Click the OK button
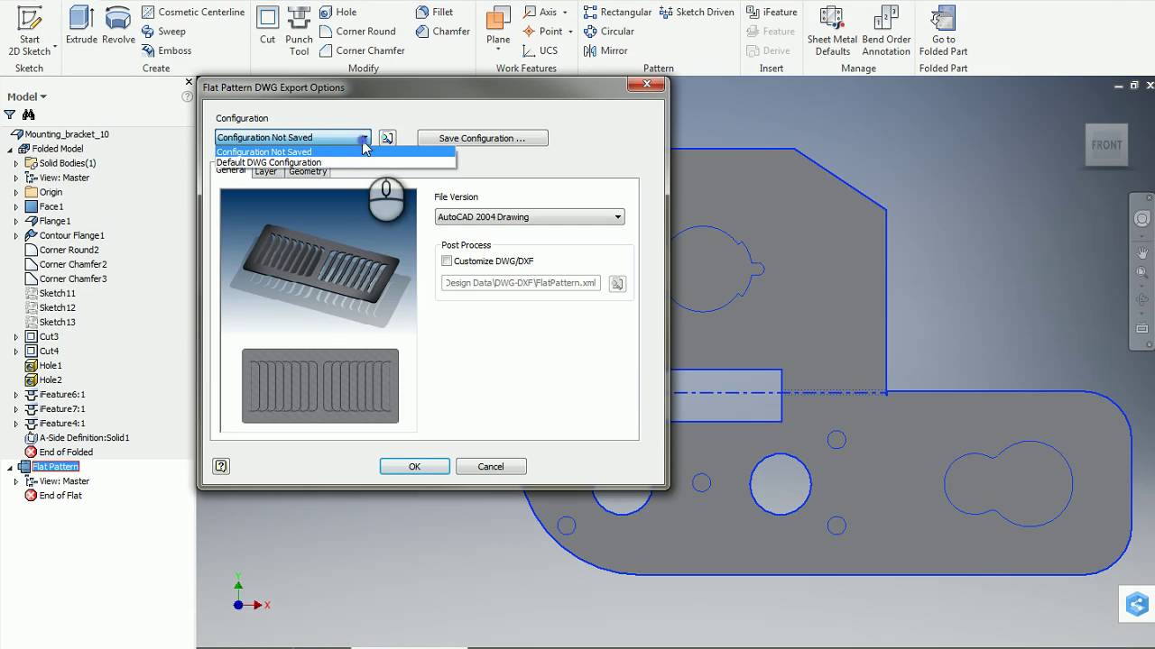This screenshot has height=649, width=1155. point(414,466)
